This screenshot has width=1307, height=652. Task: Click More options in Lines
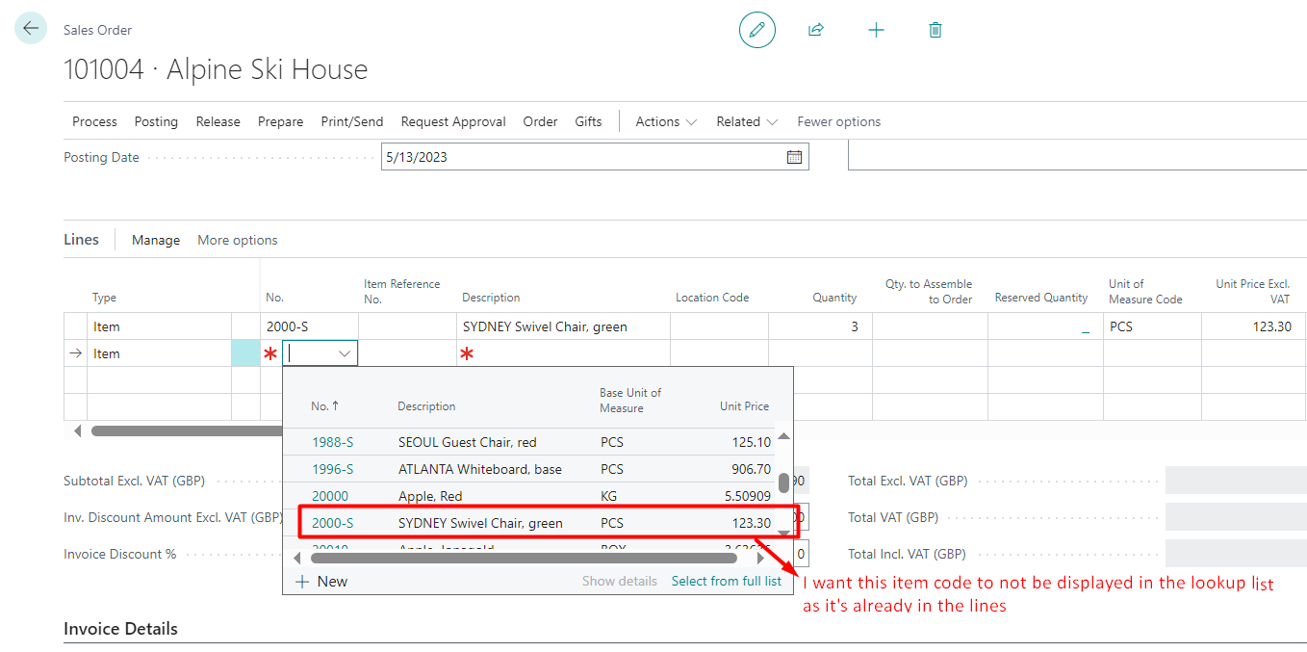coord(238,240)
